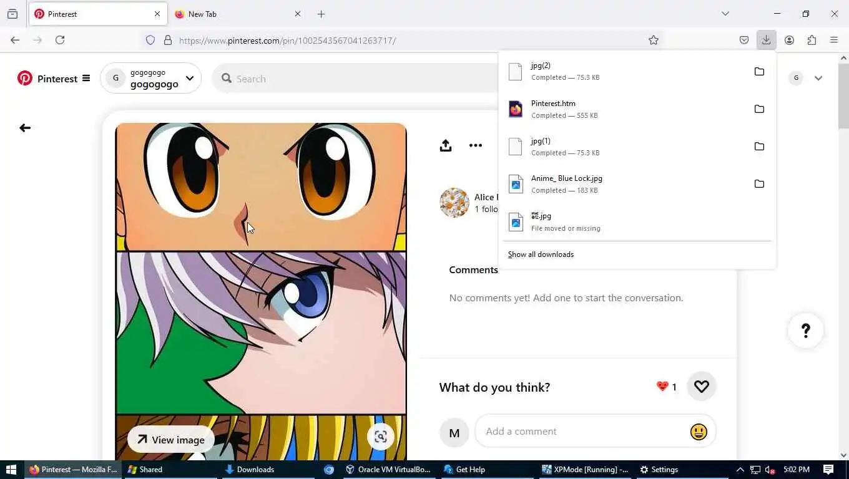
Task: Click the Firefox View icon
Action: click(x=12, y=14)
